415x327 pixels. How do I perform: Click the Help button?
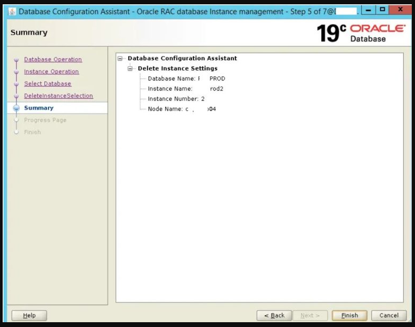(x=29, y=315)
